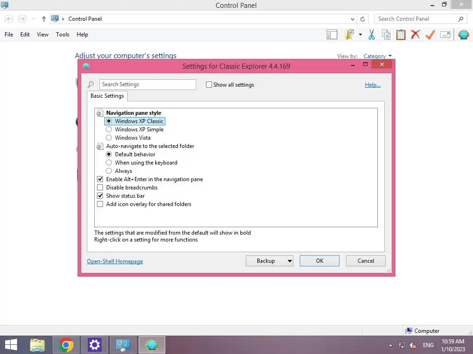Image resolution: width=473 pixels, height=354 pixels.
Task: Click the Search Settings input field
Action: point(147,84)
